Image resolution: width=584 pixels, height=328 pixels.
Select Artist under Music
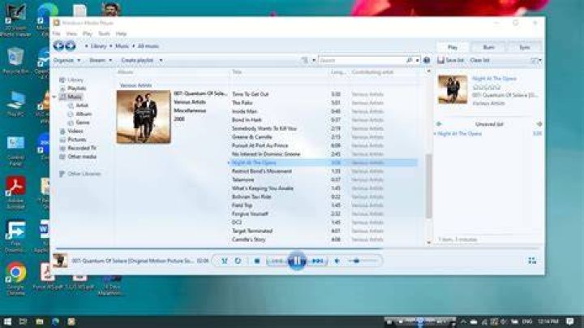coord(82,106)
